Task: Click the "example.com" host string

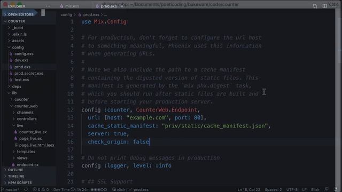Action: (x=147, y=117)
